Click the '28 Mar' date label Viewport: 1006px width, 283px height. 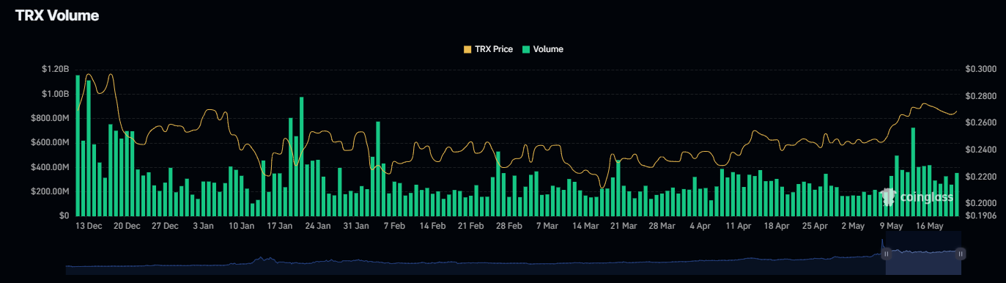point(661,227)
